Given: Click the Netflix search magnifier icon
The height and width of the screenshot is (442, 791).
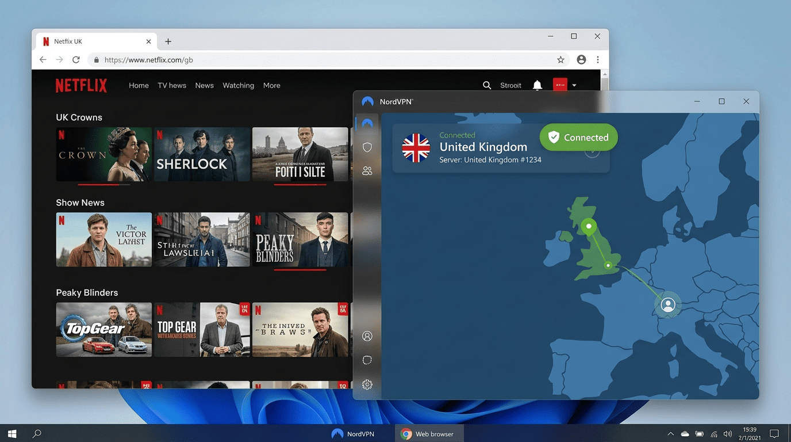Looking at the screenshot, I should point(487,85).
